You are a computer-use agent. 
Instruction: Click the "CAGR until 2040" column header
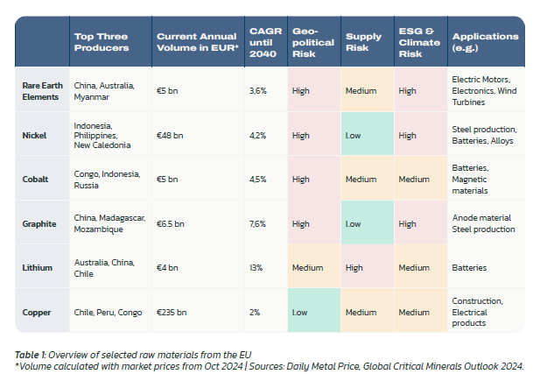pos(263,42)
